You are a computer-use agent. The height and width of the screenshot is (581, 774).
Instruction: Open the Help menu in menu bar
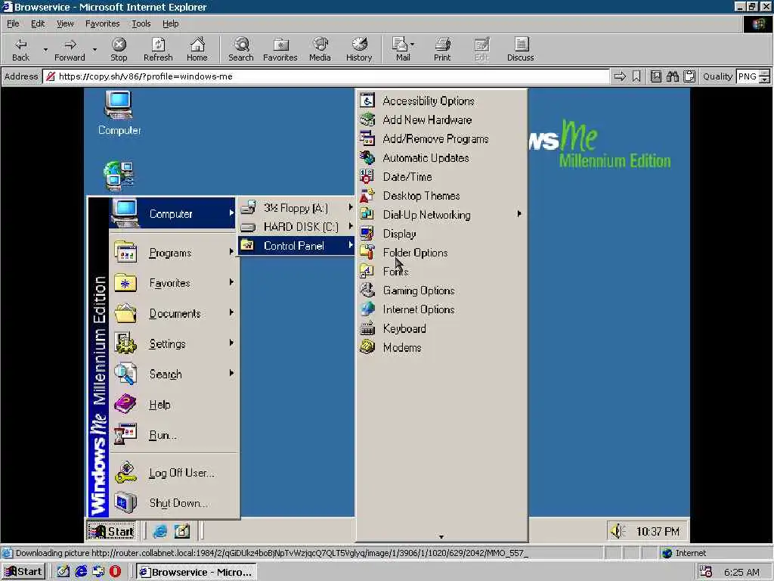tap(170, 23)
